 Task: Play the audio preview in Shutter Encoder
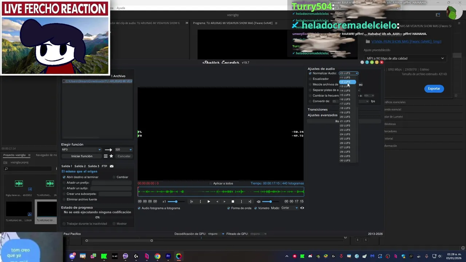click(209, 202)
